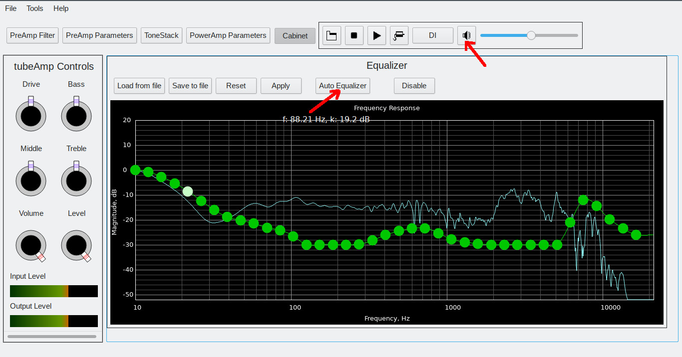Click the Equalizer panel heading
This screenshot has height=357, width=682.
(387, 65)
